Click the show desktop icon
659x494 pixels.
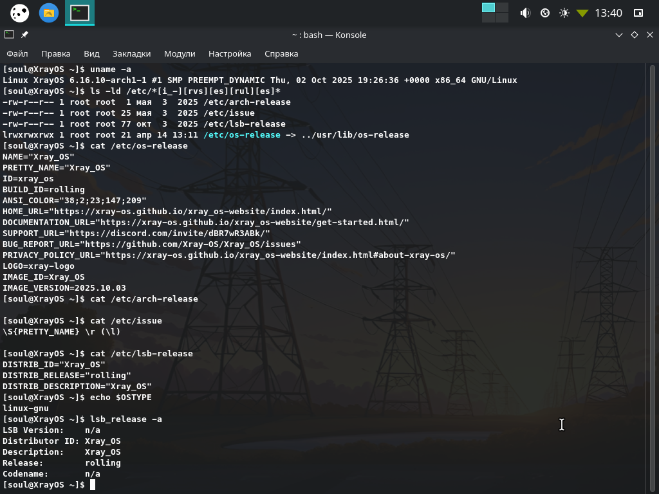(x=638, y=13)
